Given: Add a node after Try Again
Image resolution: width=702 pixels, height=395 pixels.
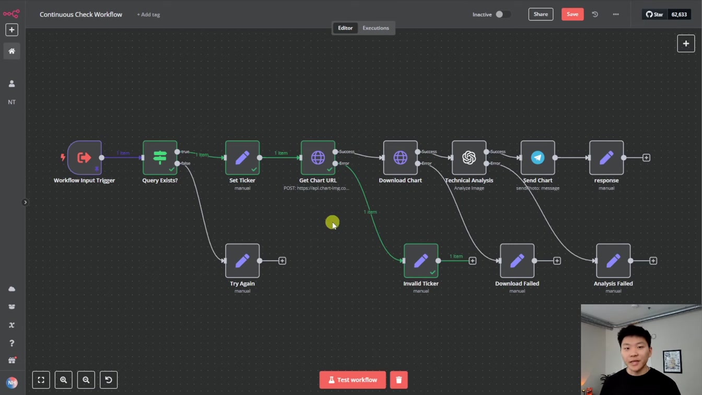Looking at the screenshot, I should pyautogui.click(x=282, y=261).
